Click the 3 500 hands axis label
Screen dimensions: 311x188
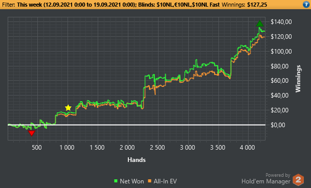217,148
